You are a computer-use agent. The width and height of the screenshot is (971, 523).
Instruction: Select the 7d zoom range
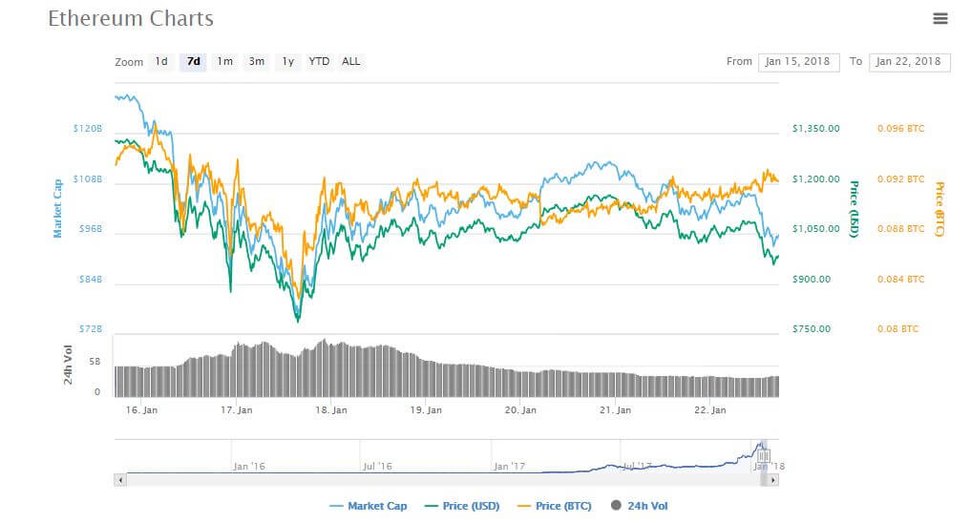pyautogui.click(x=193, y=61)
